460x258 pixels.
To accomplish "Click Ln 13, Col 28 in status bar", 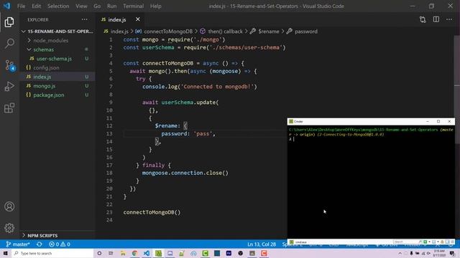I will 262,244.
